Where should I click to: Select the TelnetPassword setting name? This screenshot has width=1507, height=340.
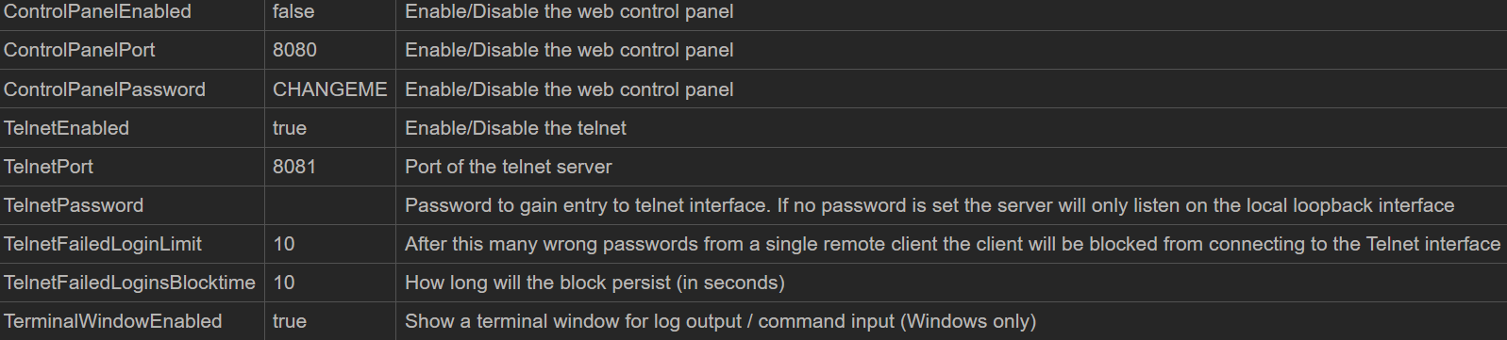pyautogui.click(x=74, y=205)
